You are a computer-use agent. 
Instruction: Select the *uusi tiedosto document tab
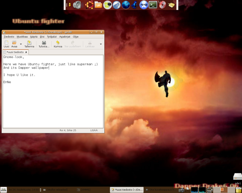point(15,52)
